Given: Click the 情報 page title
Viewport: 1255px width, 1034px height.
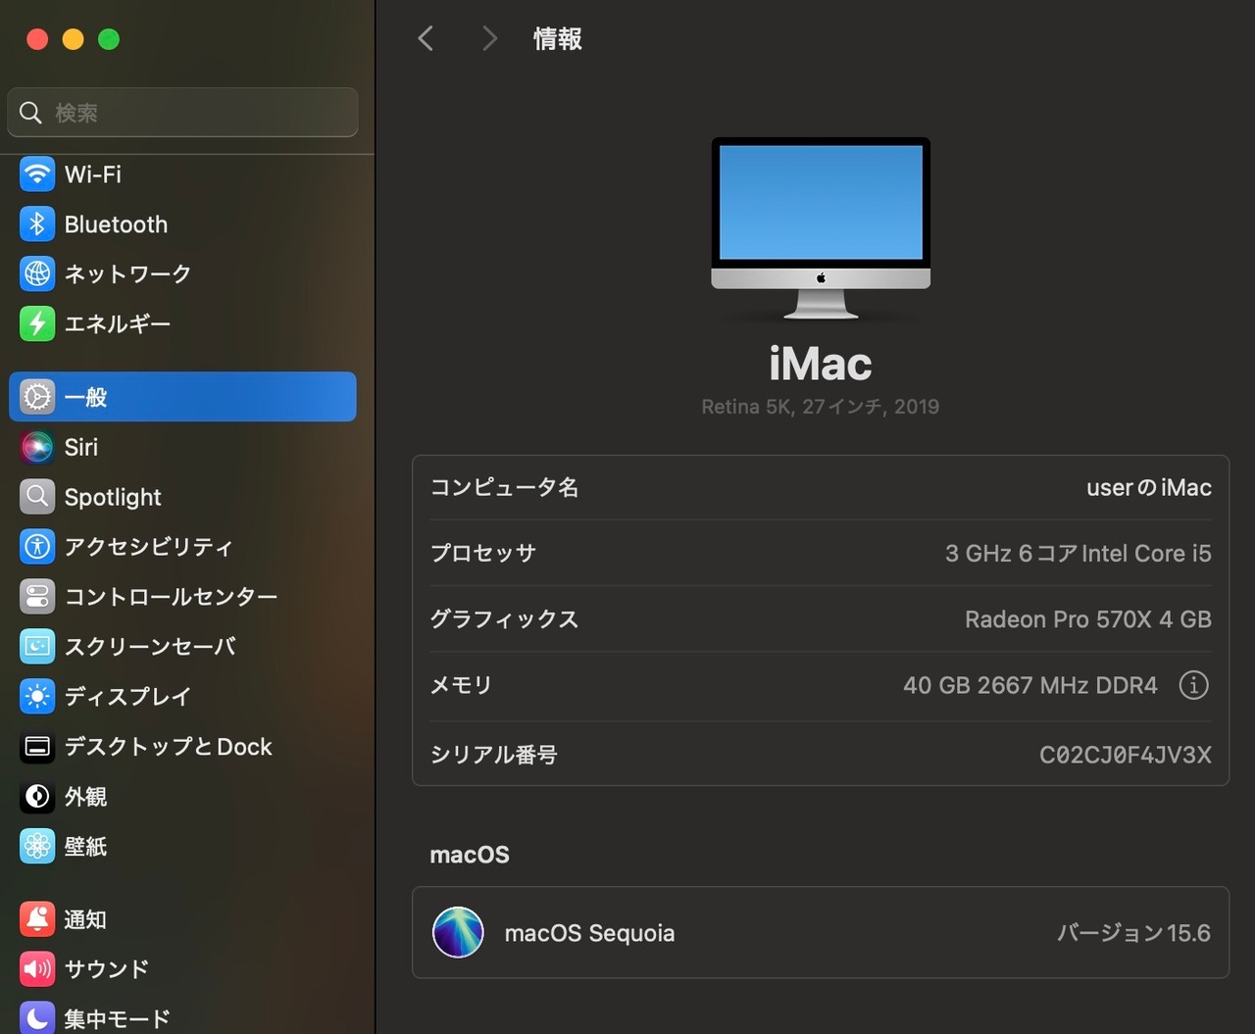Looking at the screenshot, I should [558, 39].
